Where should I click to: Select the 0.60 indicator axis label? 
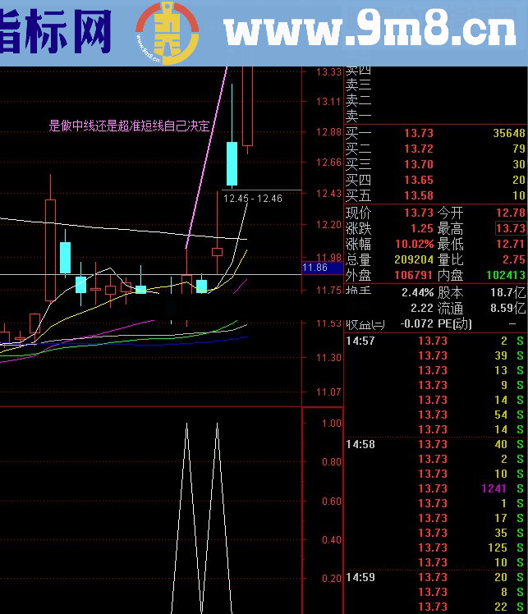coord(332,502)
